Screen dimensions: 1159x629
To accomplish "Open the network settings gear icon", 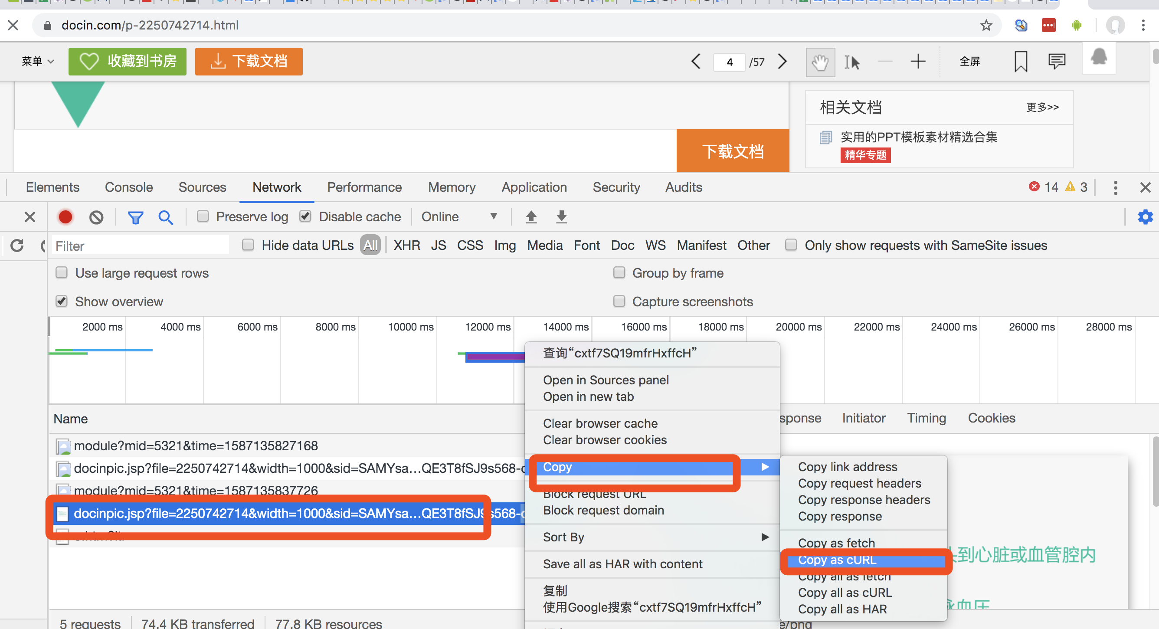I will pyautogui.click(x=1145, y=217).
